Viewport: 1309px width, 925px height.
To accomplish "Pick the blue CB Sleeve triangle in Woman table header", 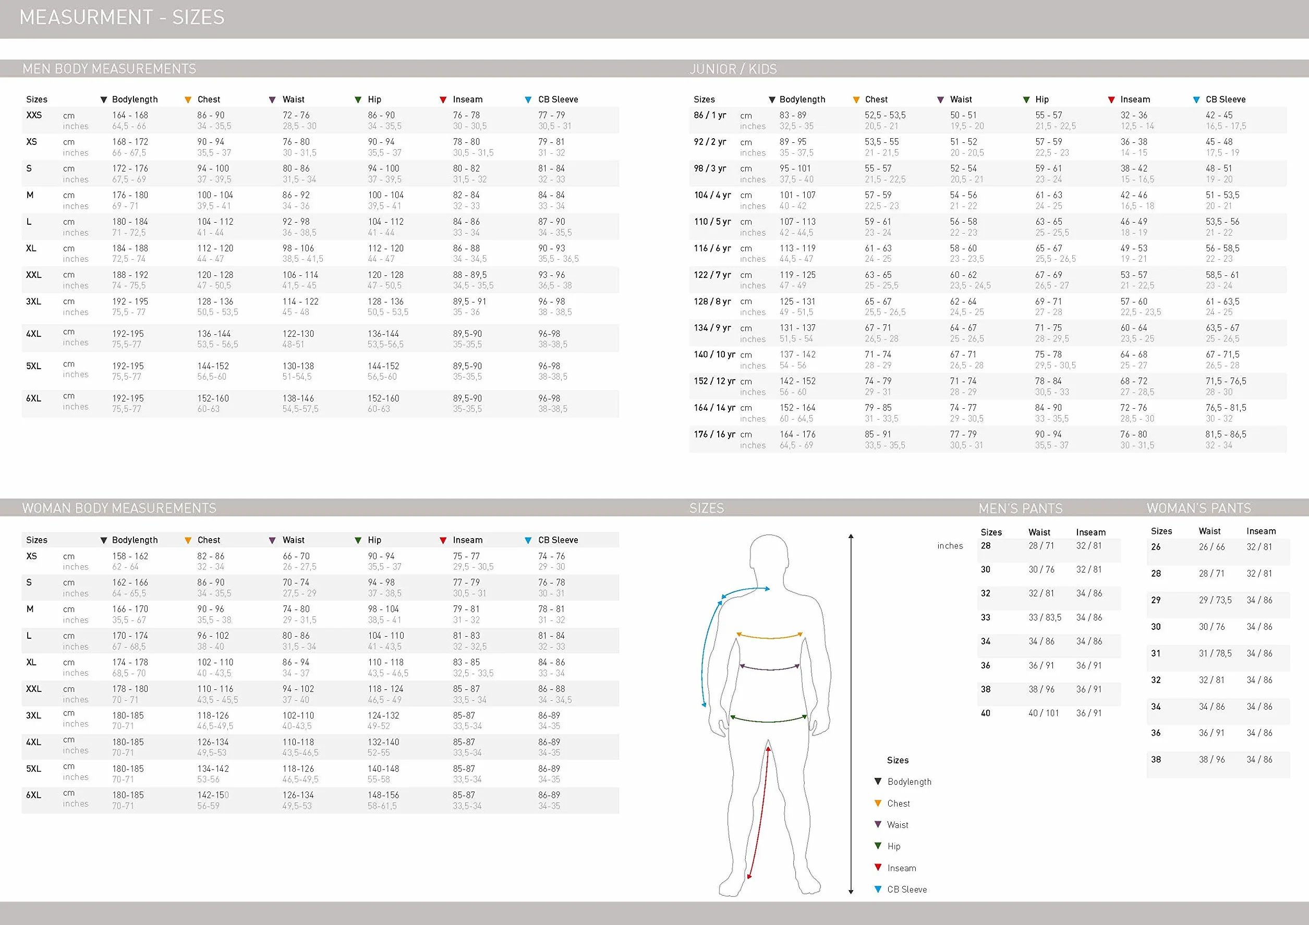I will 528,540.
